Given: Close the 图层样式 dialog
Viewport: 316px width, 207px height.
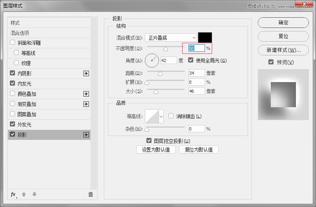Looking at the screenshot, I should [304, 4].
